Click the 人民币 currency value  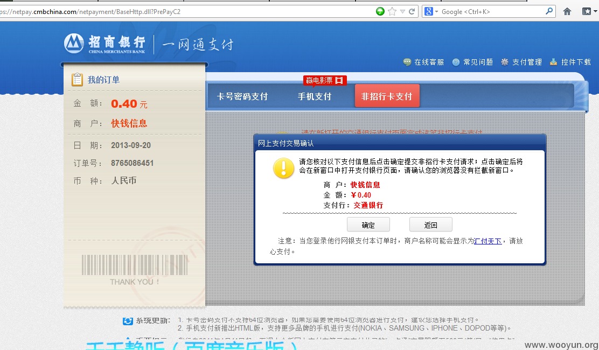123,180
